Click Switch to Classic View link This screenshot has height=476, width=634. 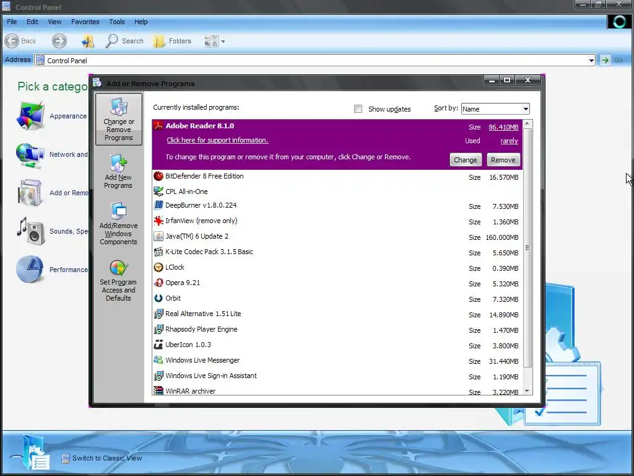[x=107, y=458]
